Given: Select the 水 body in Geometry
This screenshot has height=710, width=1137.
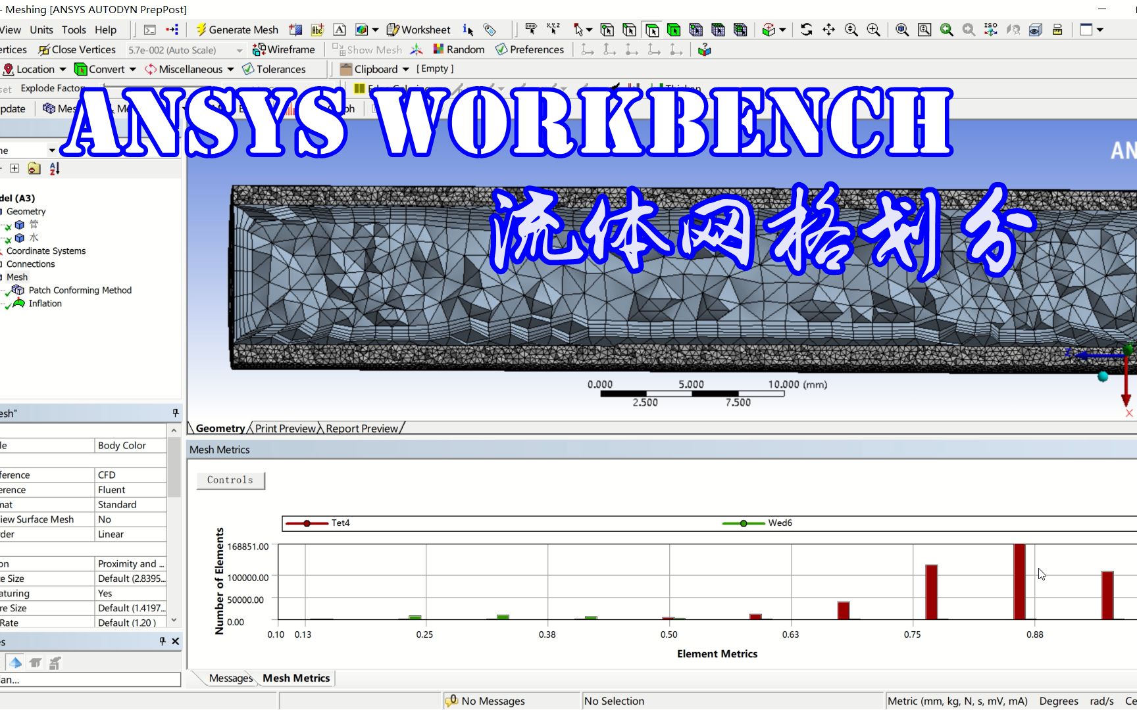Looking at the screenshot, I should (34, 237).
